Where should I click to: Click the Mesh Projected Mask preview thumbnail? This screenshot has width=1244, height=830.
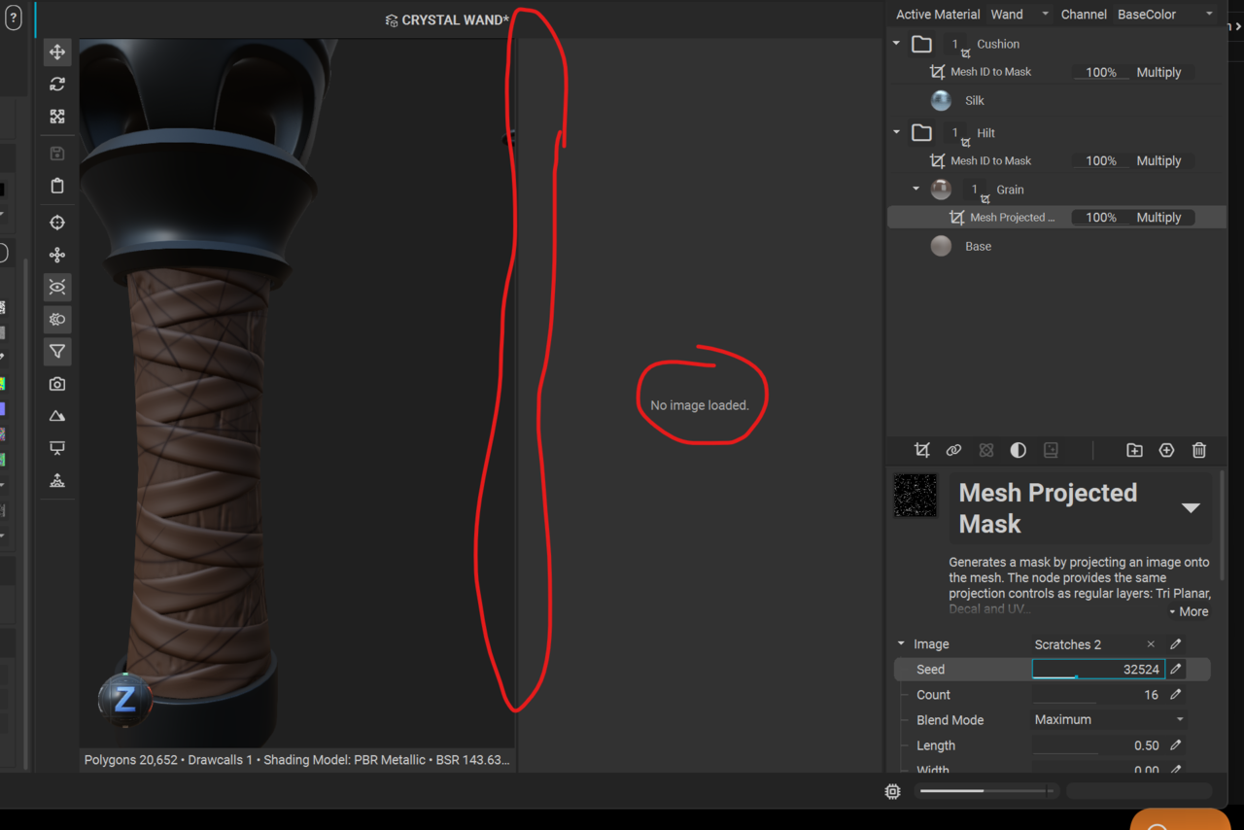916,496
